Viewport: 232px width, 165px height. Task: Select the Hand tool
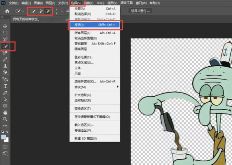(5, 113)
